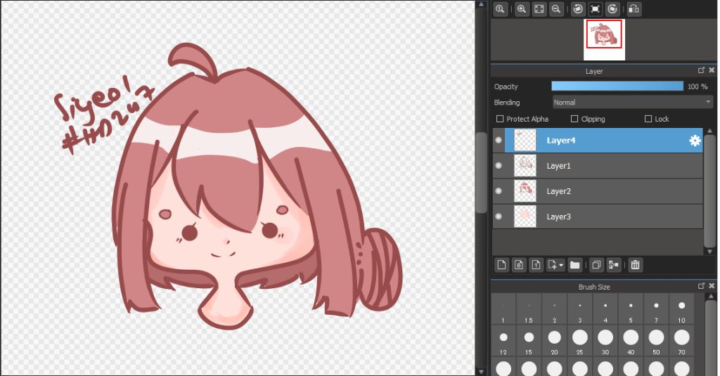
Task: Choose brush size 70
Action: click(x=682, y=342)
